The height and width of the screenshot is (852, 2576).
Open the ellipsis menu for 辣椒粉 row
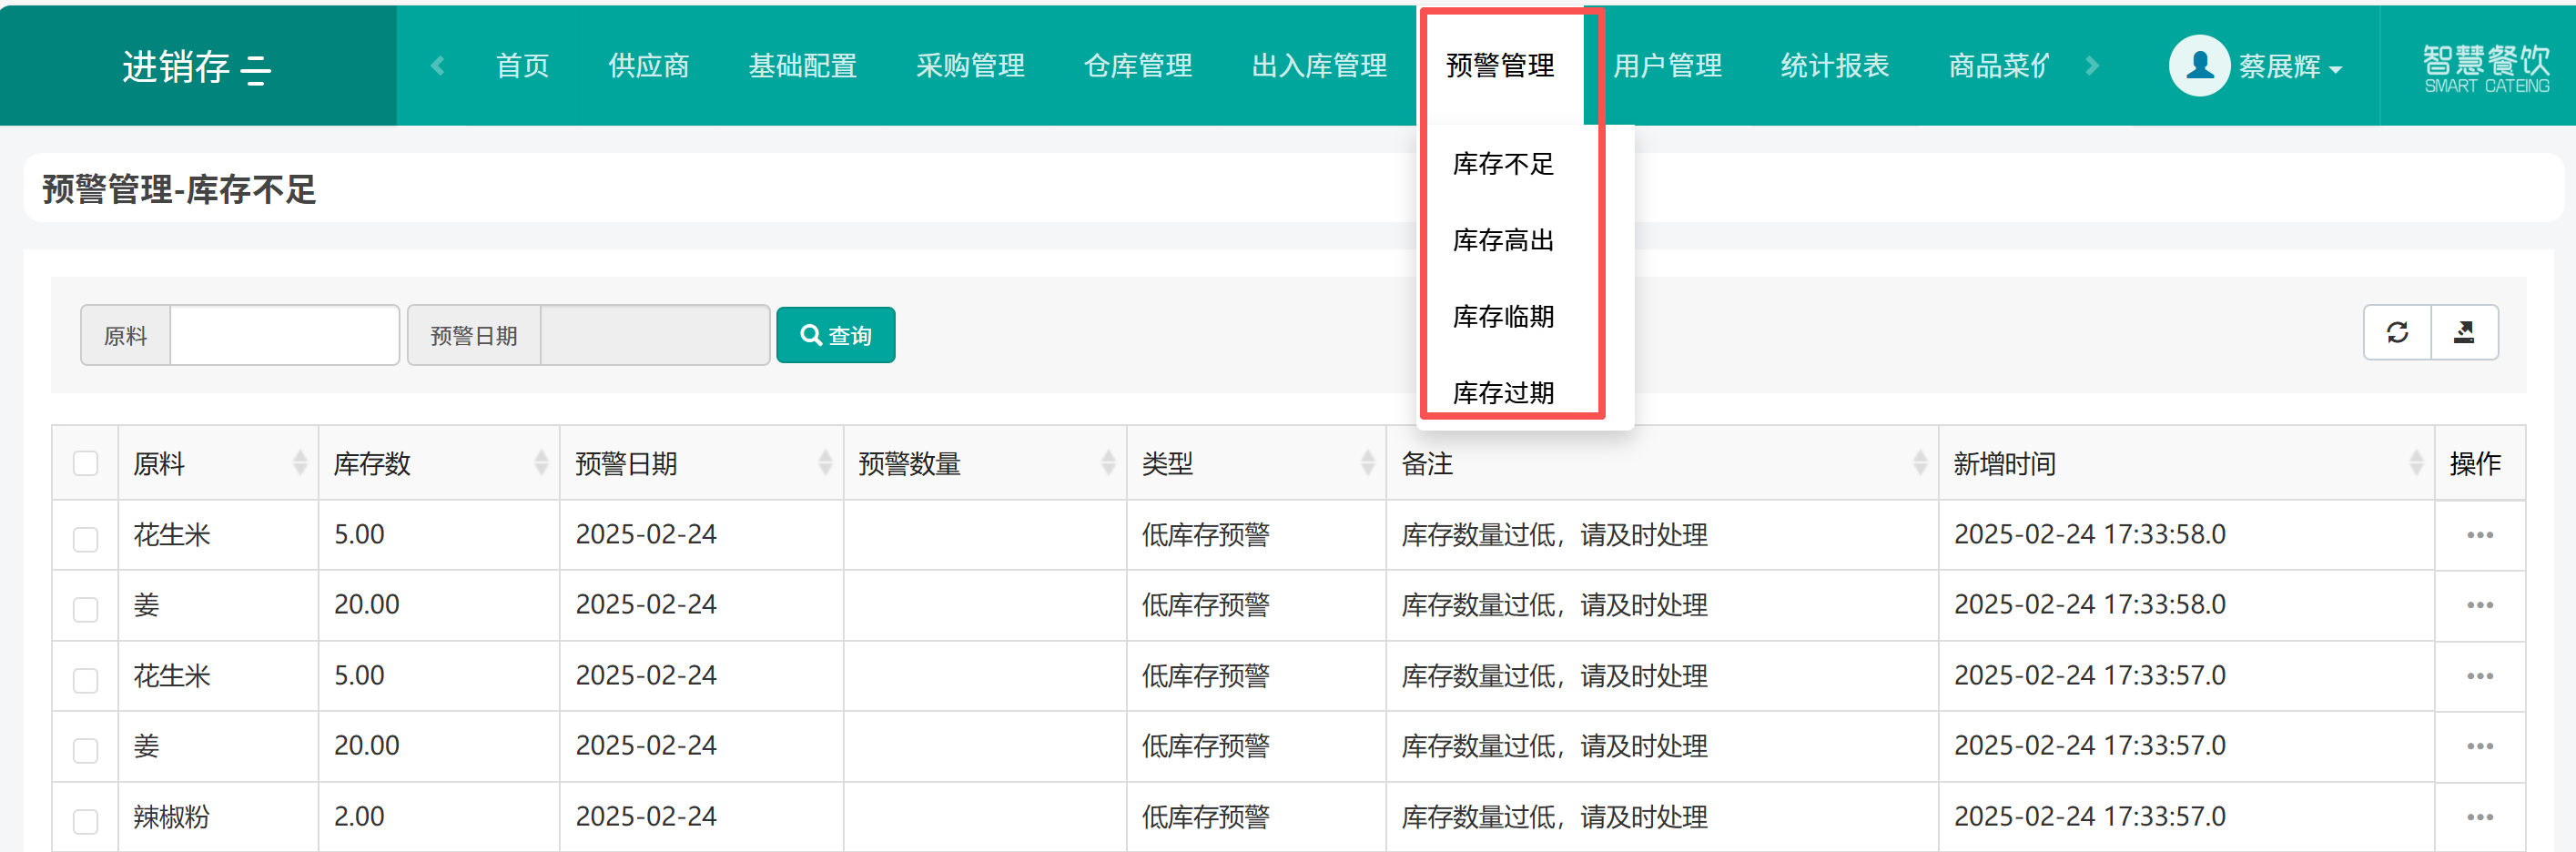click(2479, 817)
